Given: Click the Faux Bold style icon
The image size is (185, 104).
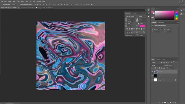Looking at the screenshot, I should pyautogui.click(x=127, y=29).
